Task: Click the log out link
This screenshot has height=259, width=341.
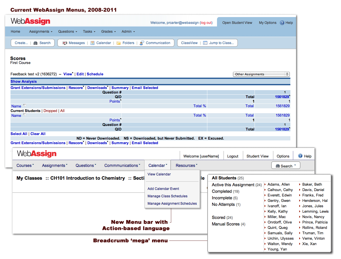Action: [x=206, y=23]
